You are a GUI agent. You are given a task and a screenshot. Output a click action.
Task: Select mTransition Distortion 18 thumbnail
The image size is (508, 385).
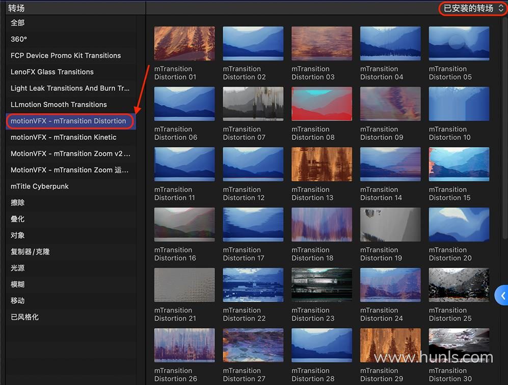pos(322,225)
